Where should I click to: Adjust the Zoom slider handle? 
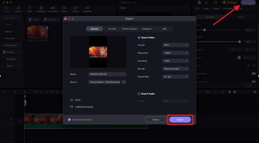[205, 30]
